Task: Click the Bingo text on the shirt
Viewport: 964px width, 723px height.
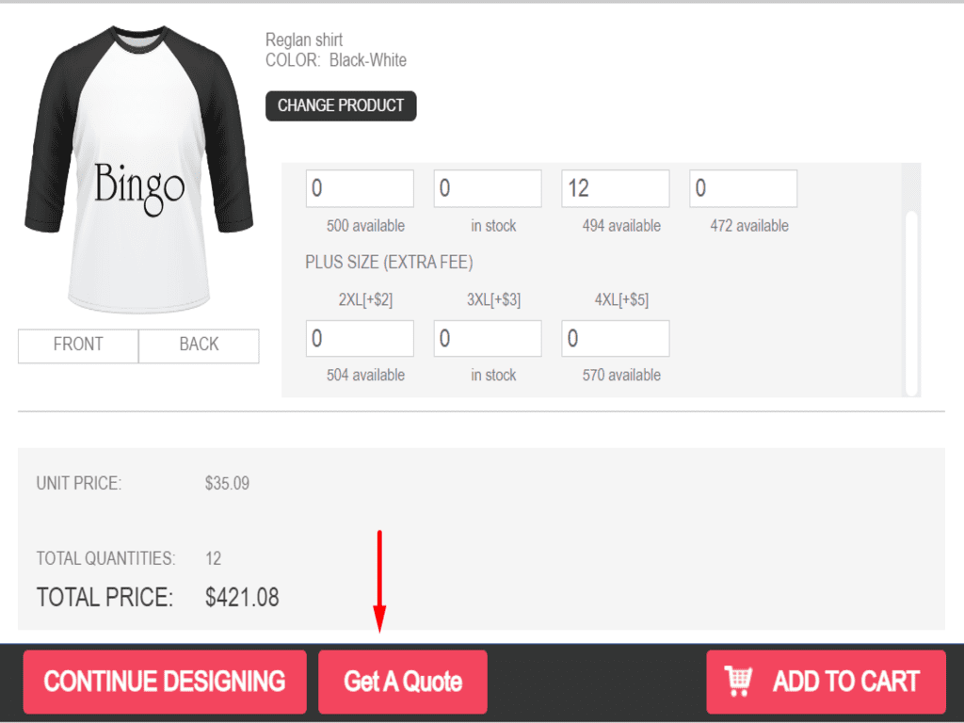Action: coord(139,185)
